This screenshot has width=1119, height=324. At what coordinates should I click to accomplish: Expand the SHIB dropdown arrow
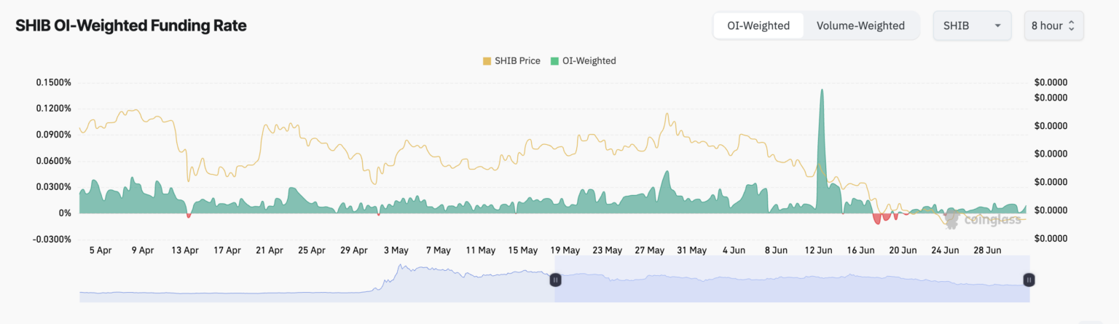click(x=997, y=25)
